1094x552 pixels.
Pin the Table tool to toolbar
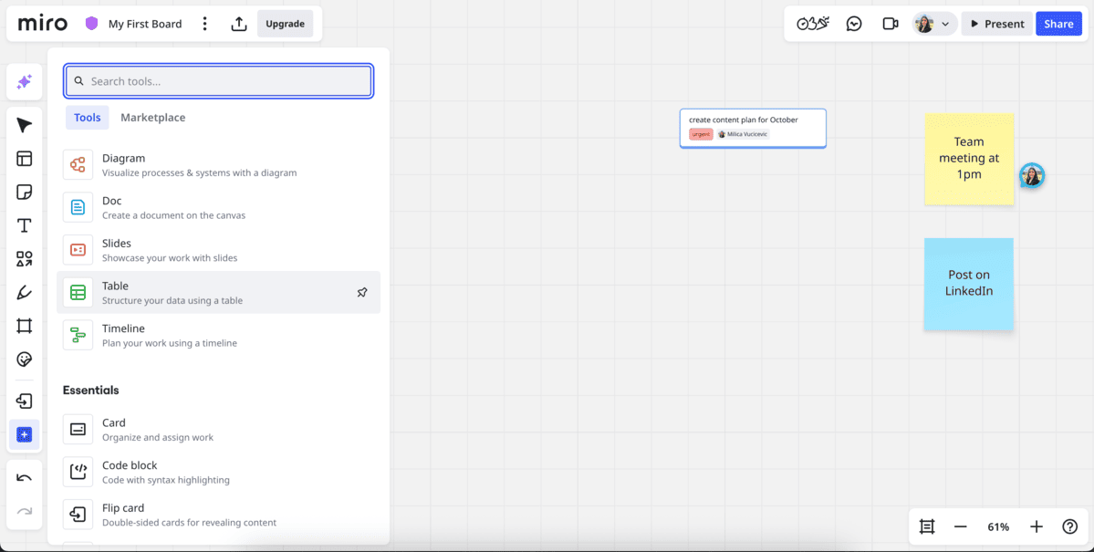pyautogui.click(x=362, y=293)
